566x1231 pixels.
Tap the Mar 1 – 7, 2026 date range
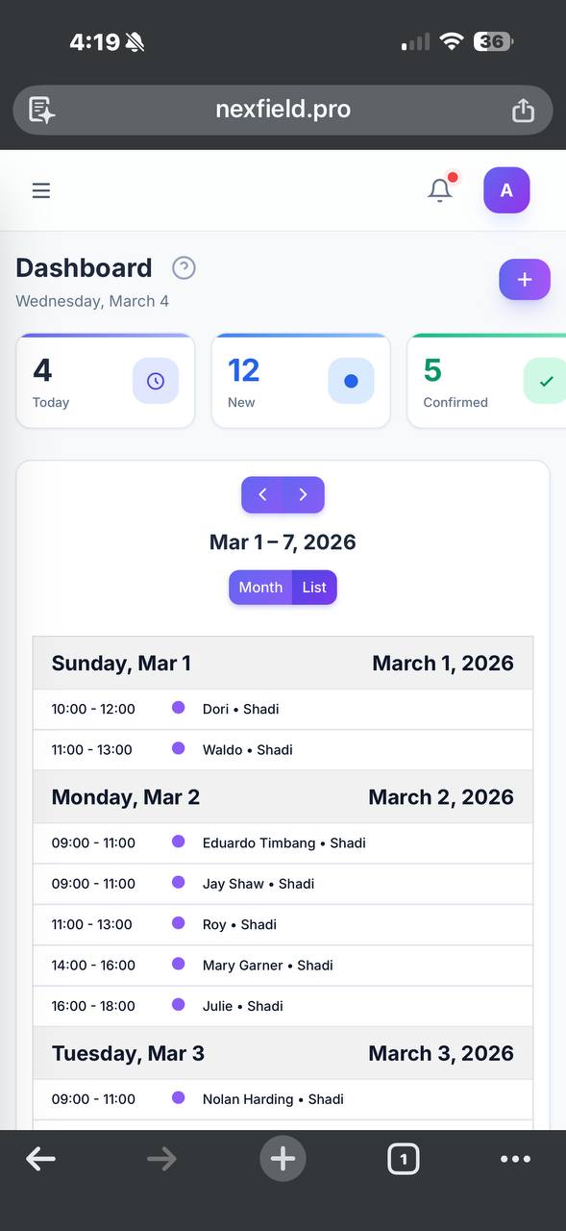[x=283, y=541]
